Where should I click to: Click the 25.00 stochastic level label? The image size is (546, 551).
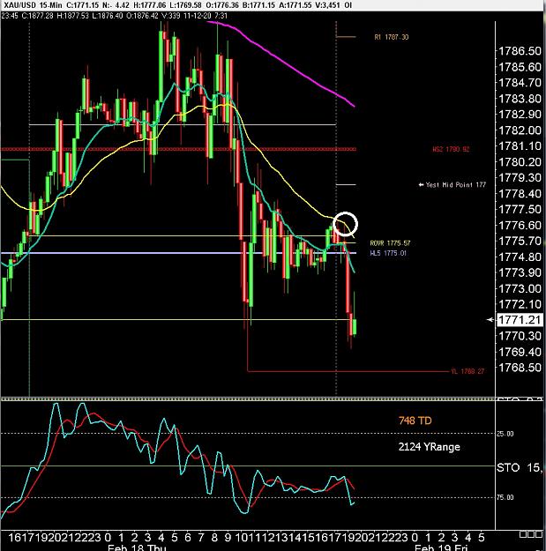pos(505,434)
